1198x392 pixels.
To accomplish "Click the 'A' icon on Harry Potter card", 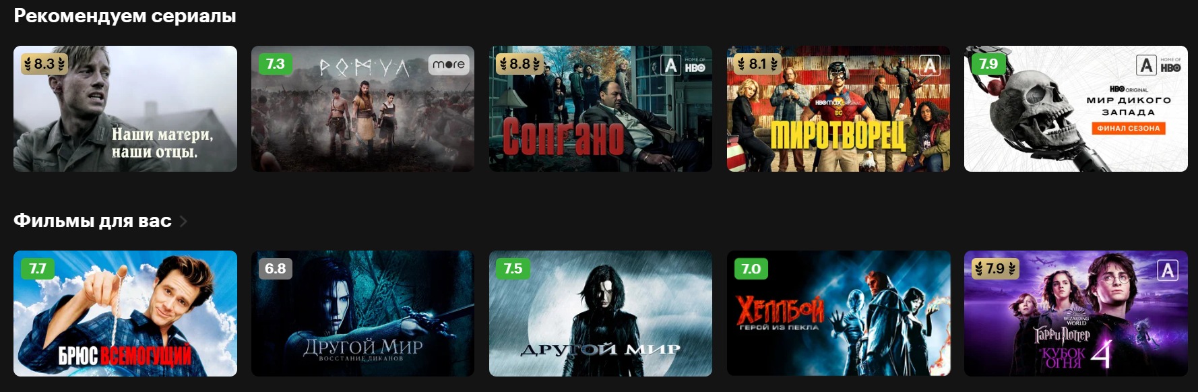I will tap(1168, 270).
